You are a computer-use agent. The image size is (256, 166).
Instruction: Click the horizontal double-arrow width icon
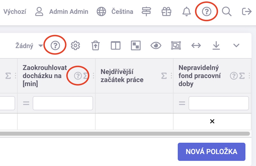pos(196,45)
